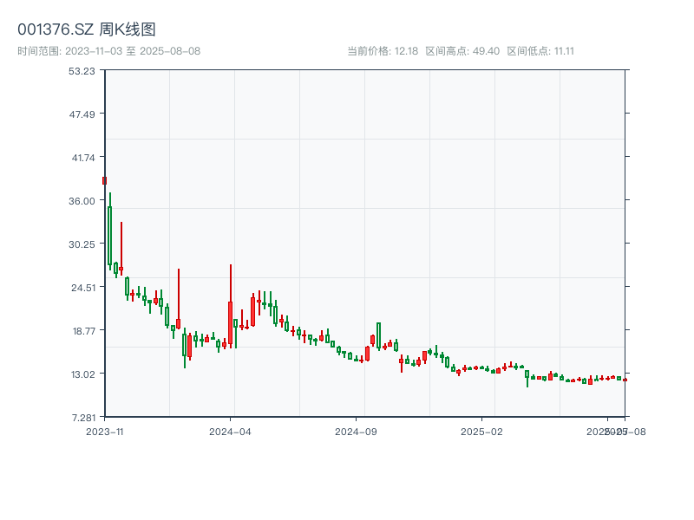Viewport: 694px width, 520px height.
Task: Click the chart title 001376.SZ 周K线图
Action: pyautogui.click(x=87, y=29)
